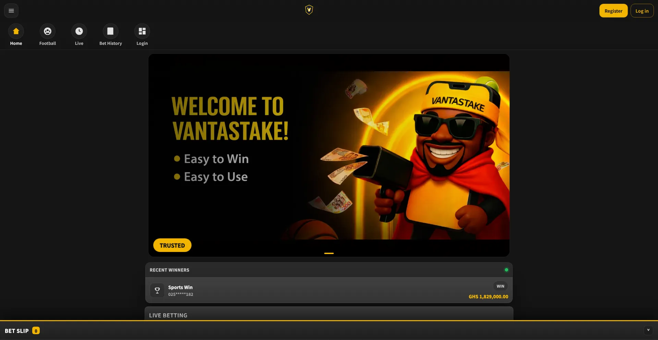This screenshot has width=658, height=340.
Task: Click the Bet History label
Action: point(111,43)
